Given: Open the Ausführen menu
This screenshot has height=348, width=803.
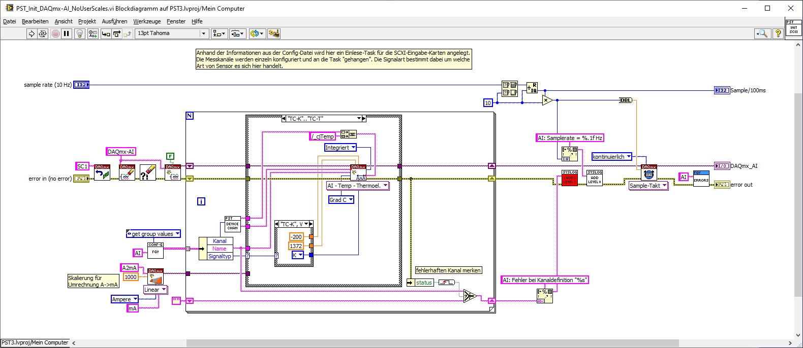Looking at the screenshot, I should pyautogui.click(x=114, y=21).
